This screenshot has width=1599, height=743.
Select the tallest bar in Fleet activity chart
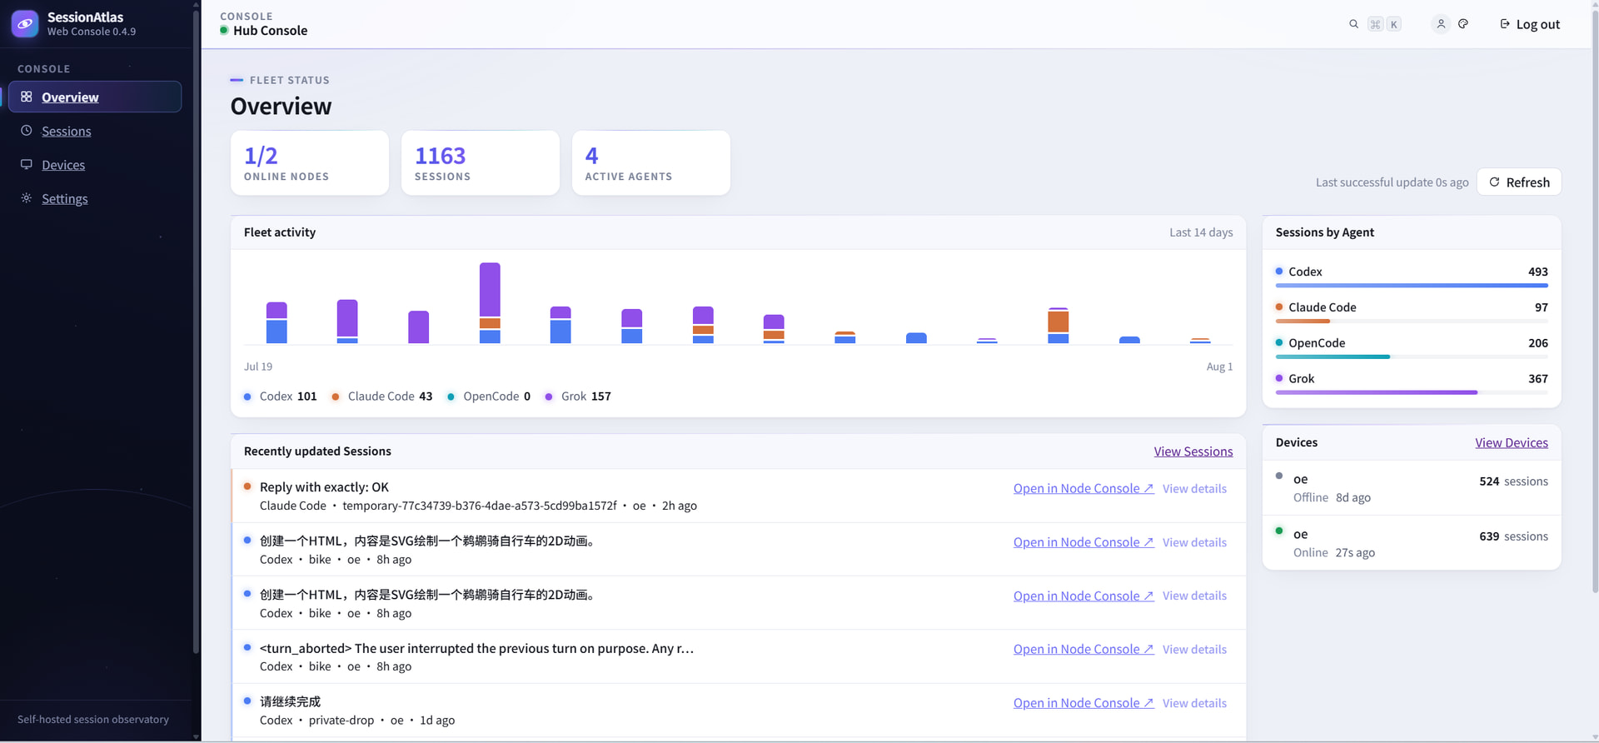click(x=490, y=303)
